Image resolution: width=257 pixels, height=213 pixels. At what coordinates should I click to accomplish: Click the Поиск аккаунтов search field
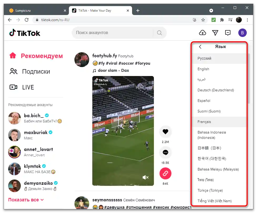(113, 33)
